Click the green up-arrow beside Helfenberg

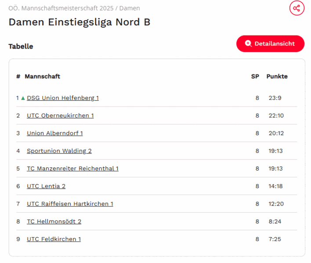23,98
